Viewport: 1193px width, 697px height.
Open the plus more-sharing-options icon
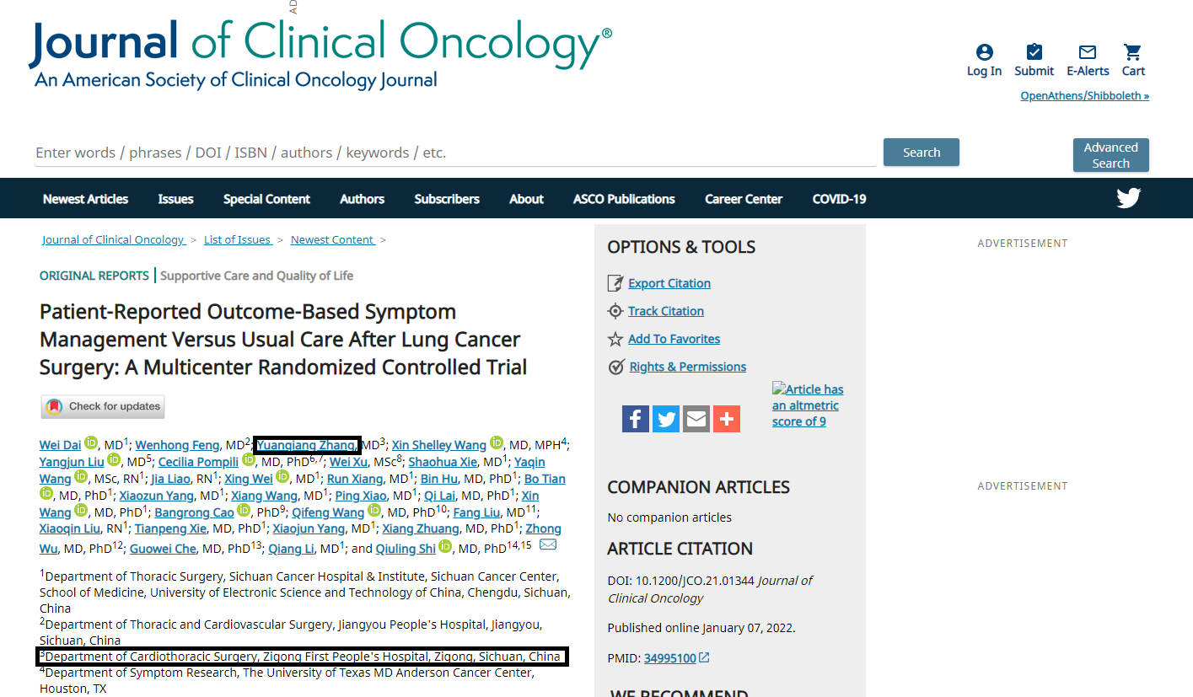[x=727, y=419]
